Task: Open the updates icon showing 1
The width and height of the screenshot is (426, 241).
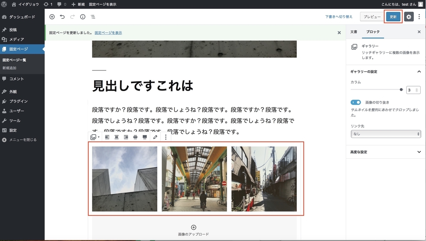Action: (x=48, y=4)
